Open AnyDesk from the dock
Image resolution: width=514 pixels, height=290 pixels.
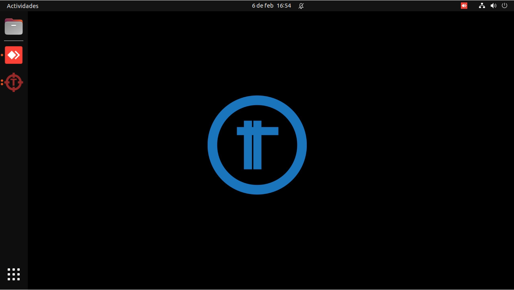tap(14, 55)
